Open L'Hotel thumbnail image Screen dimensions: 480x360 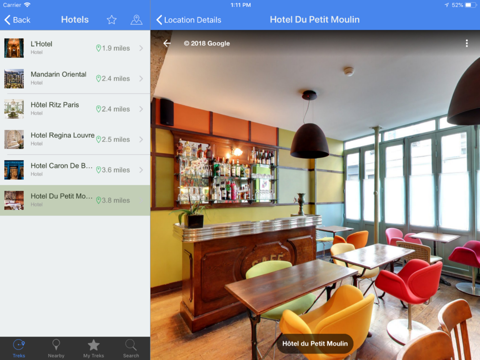14,48
